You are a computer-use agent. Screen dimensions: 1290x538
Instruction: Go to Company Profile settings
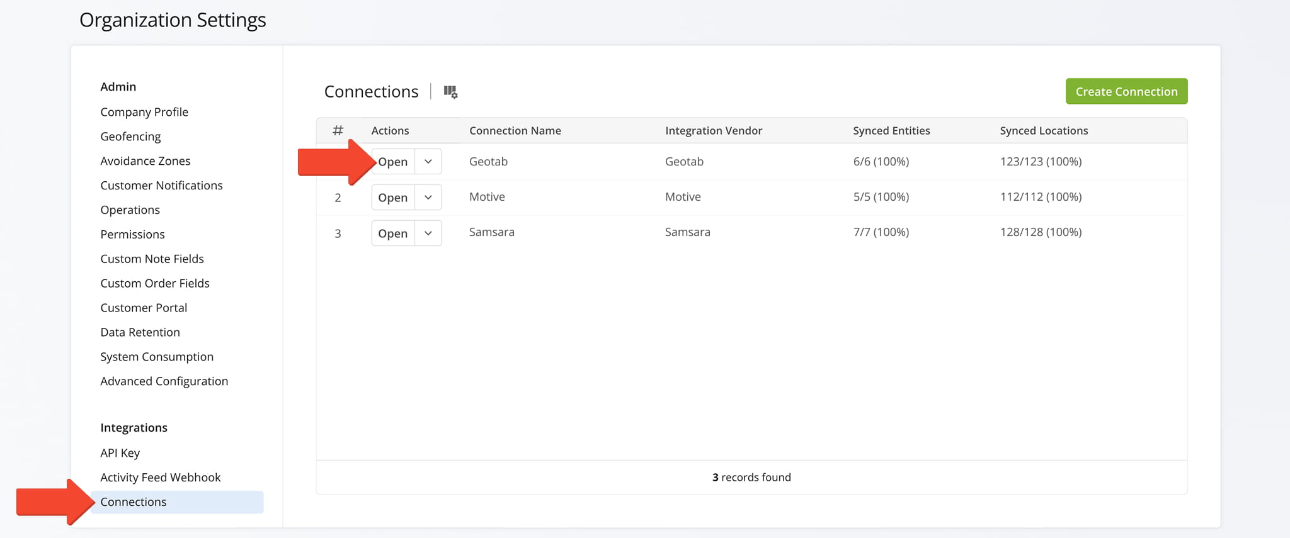click(x=144, y=112)
